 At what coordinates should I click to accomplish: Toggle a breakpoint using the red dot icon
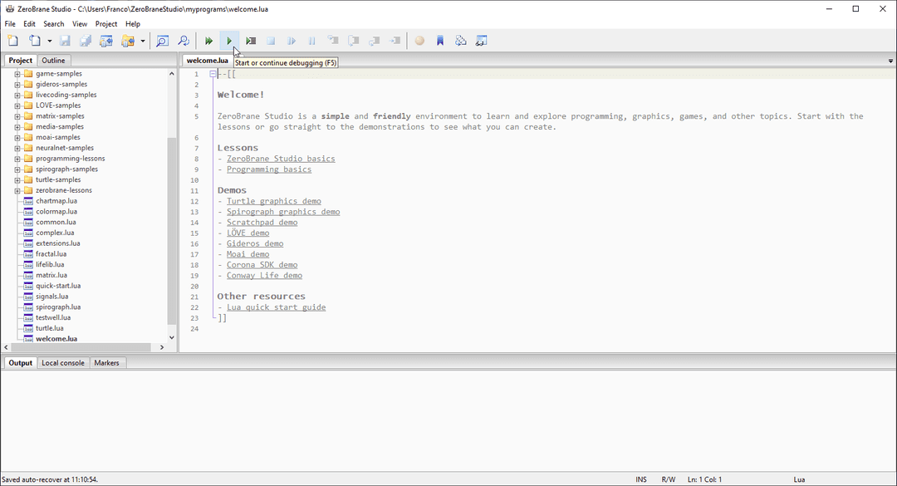(419, 40)
